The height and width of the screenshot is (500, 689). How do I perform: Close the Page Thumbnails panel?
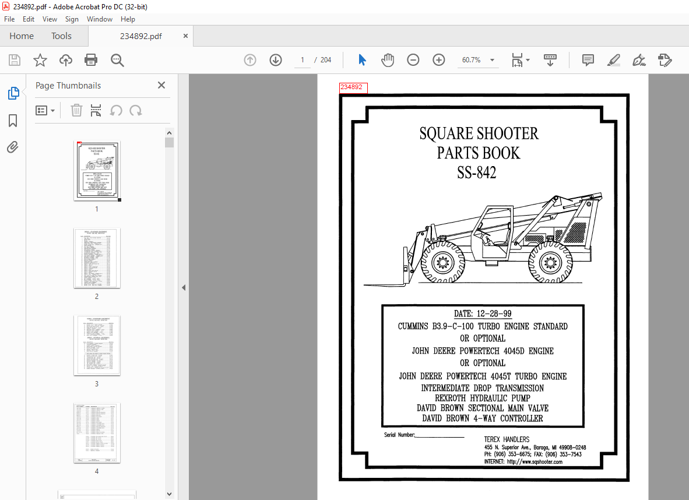[161, 85]
